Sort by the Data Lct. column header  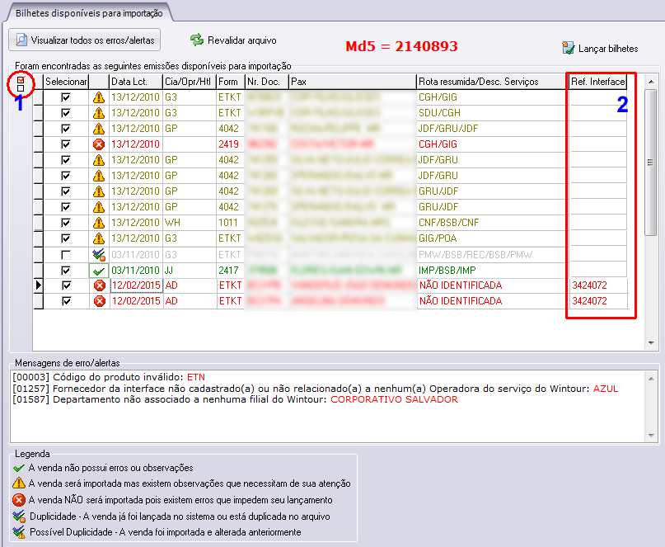136,82
